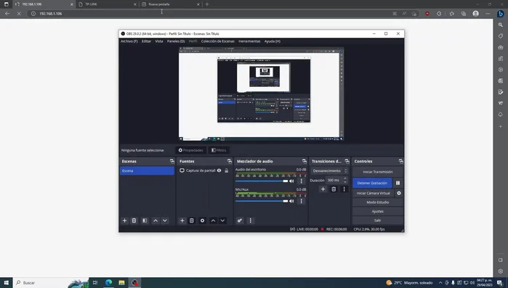
Task: Adjust Mic/Aux volume slider
Action: tap(262, 201)
